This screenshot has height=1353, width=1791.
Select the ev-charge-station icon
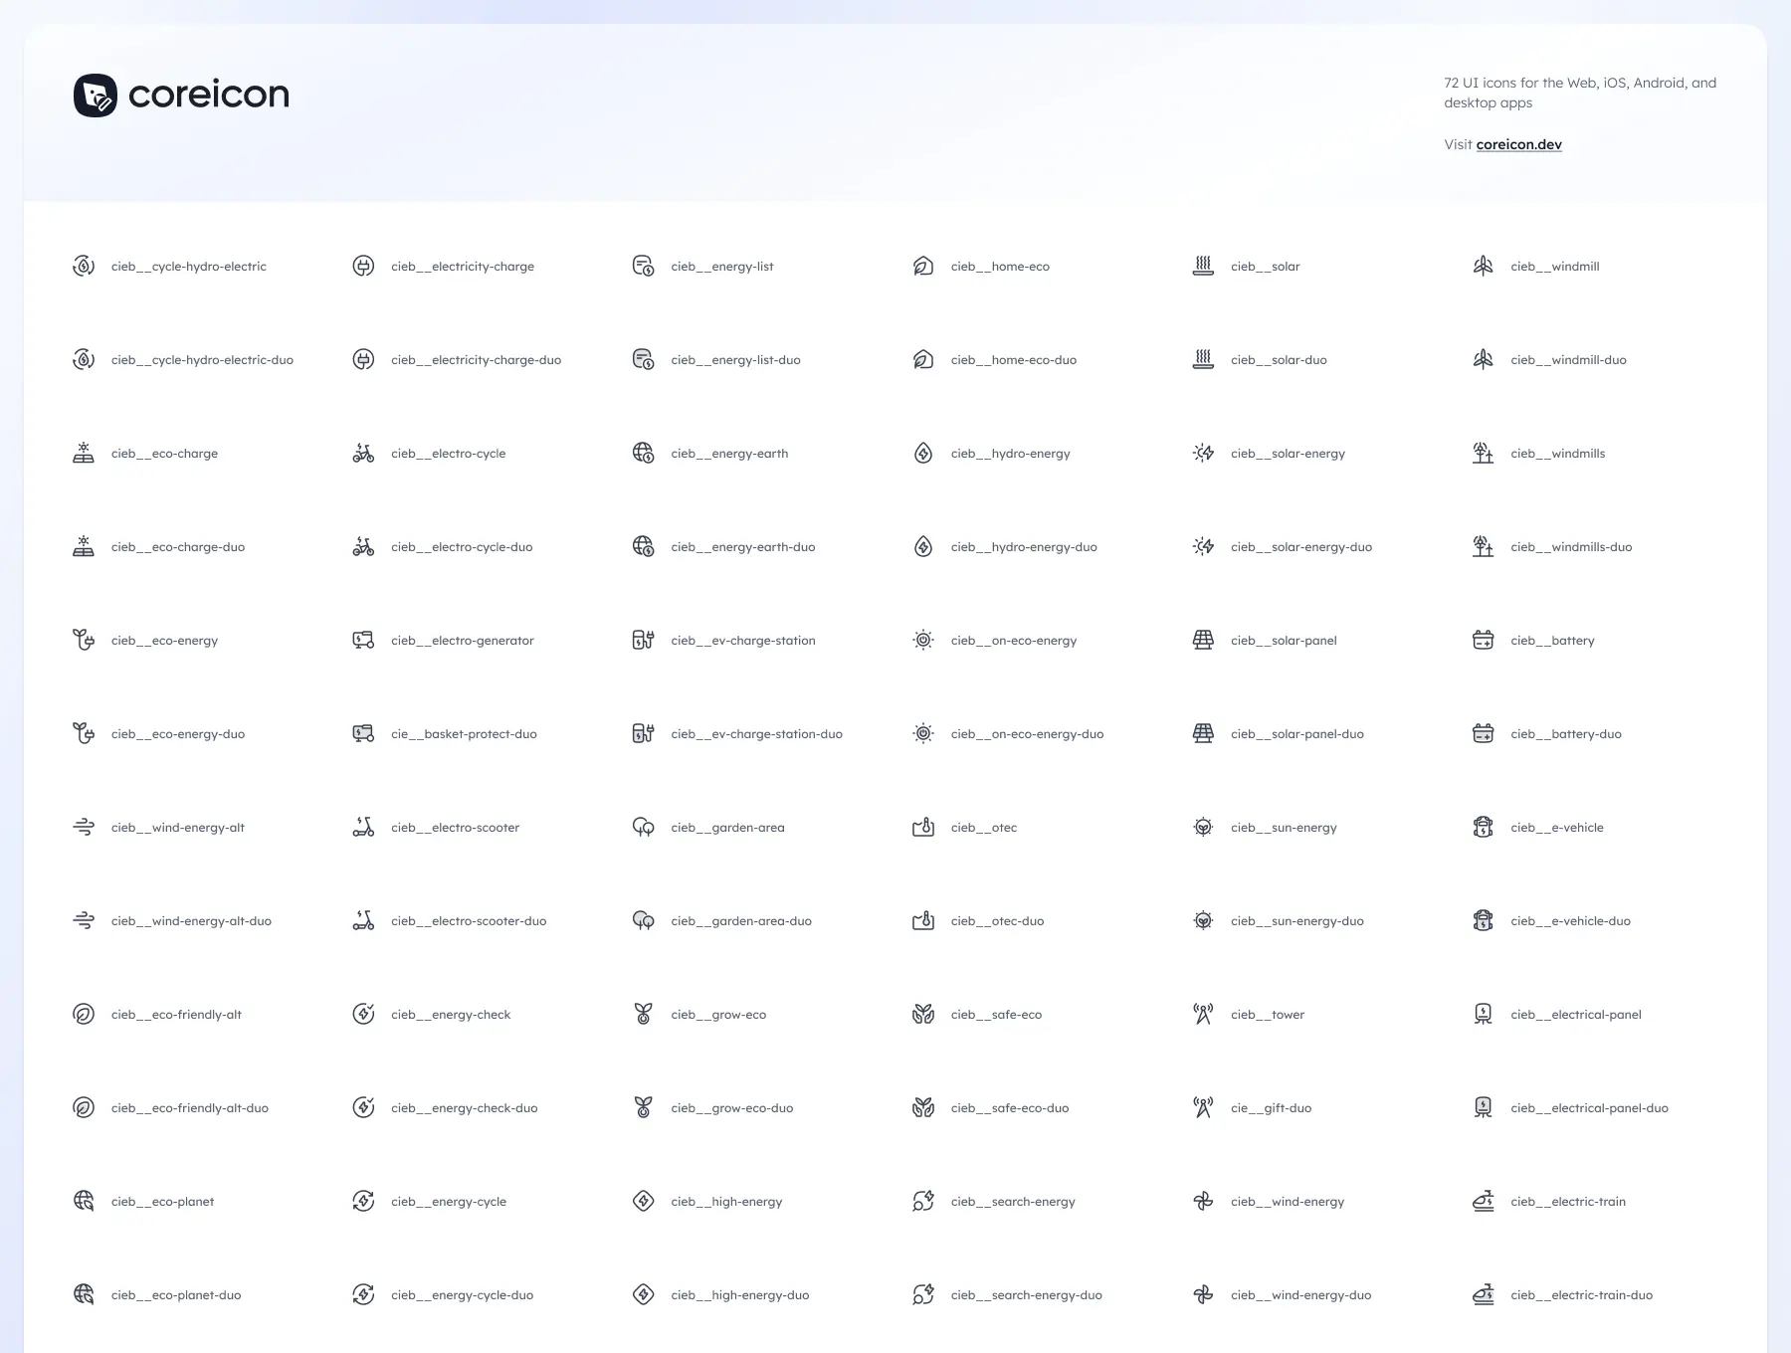(644, 640)
